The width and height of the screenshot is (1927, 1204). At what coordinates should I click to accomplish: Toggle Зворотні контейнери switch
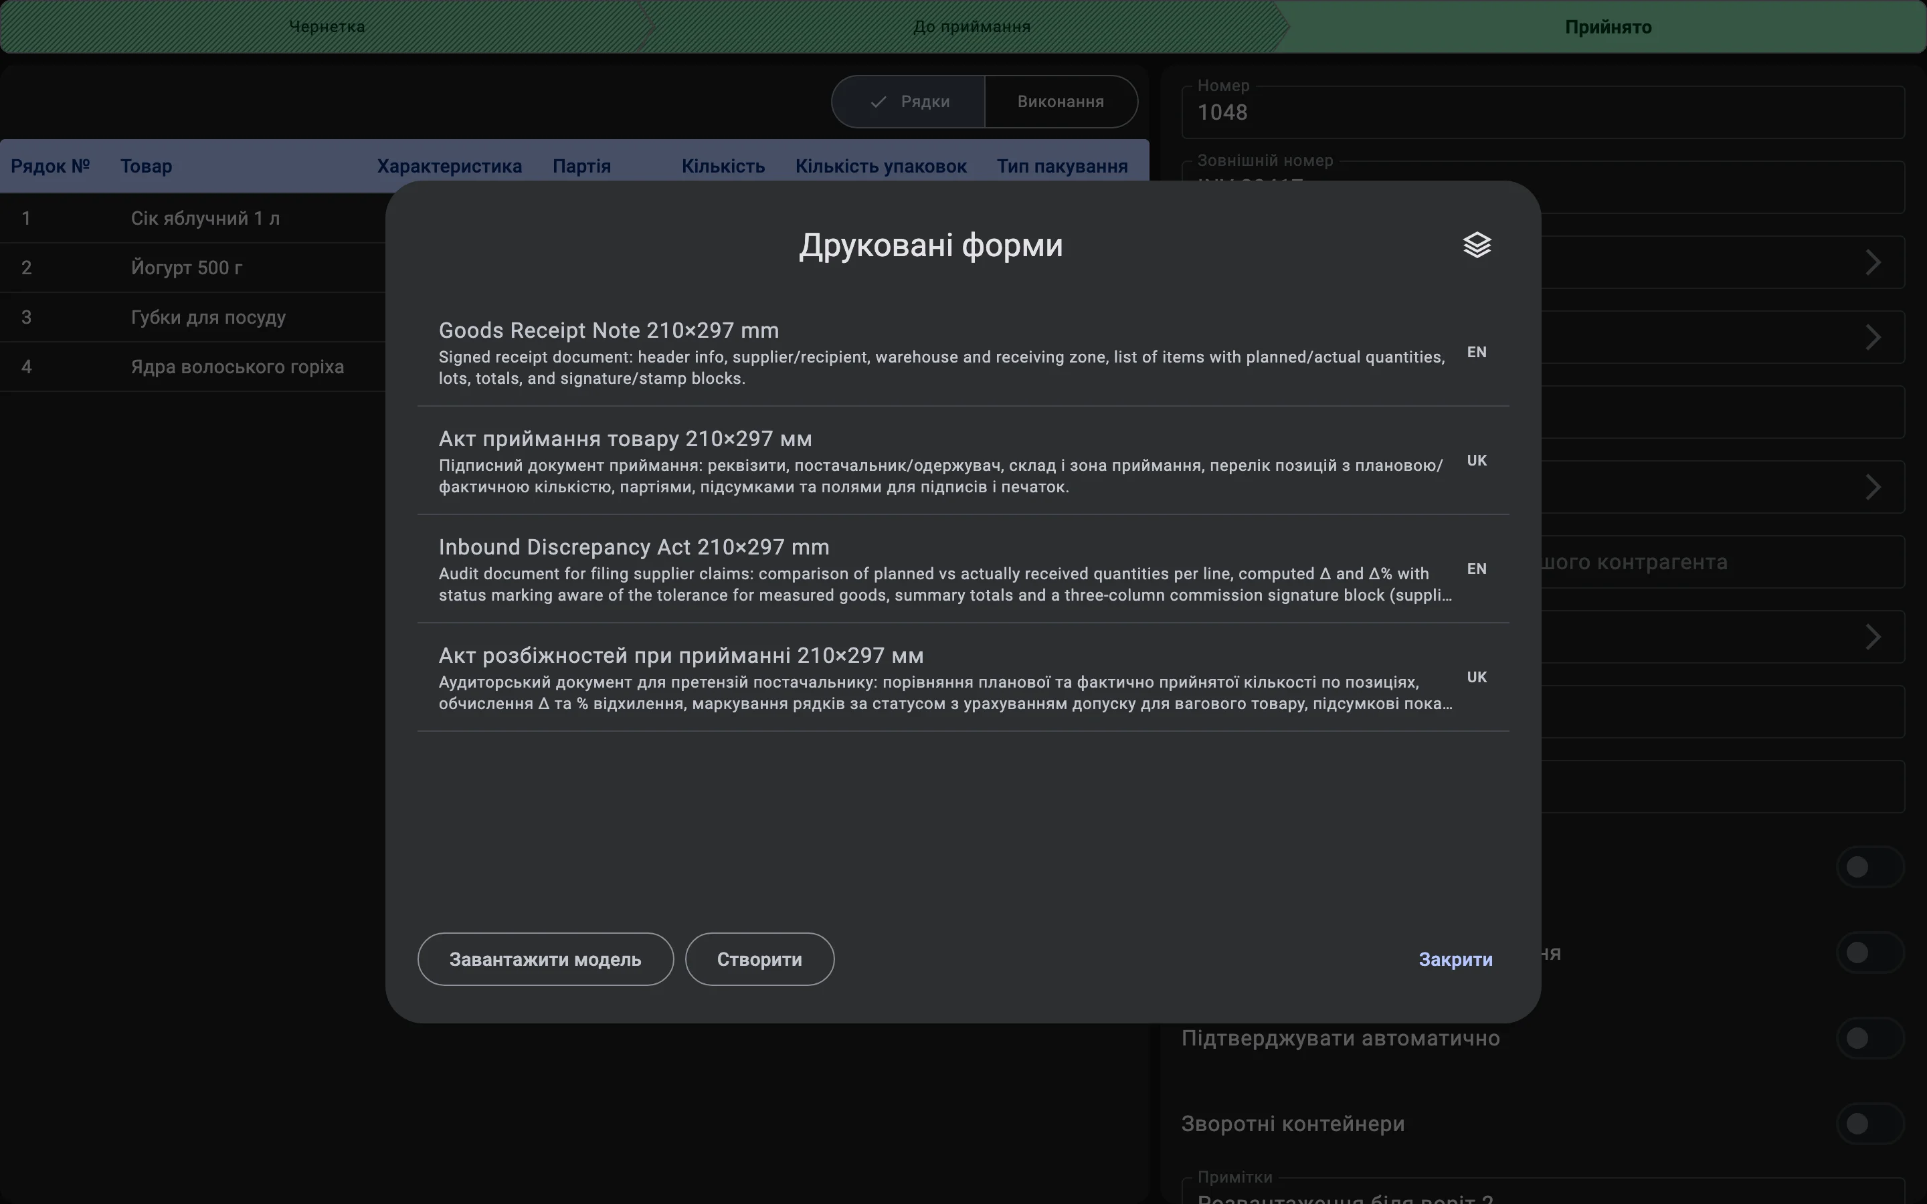1869,1123
